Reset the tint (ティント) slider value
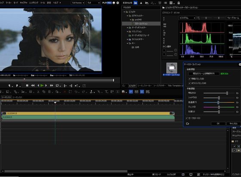The image size is (241, 177). coord(237,107)
